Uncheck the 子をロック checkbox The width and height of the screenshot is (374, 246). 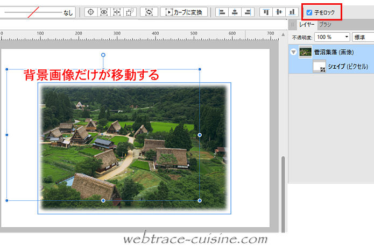pyautogui.click(x=309, y=12)
